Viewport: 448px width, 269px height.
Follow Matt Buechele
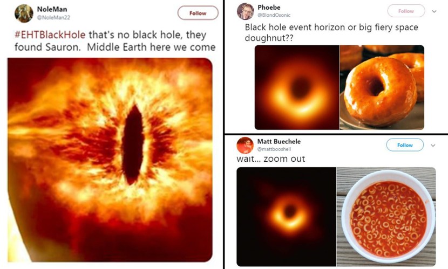[405, 145]
